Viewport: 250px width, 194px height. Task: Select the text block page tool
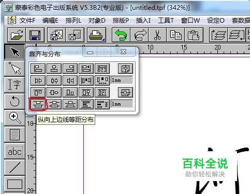[14, 135]
